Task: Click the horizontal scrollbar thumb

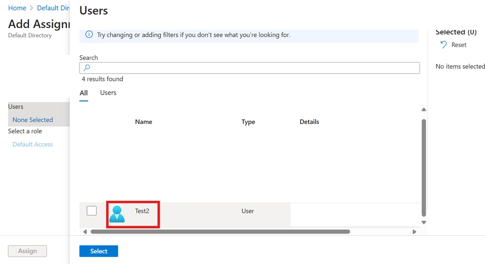Action: point(220,232)
